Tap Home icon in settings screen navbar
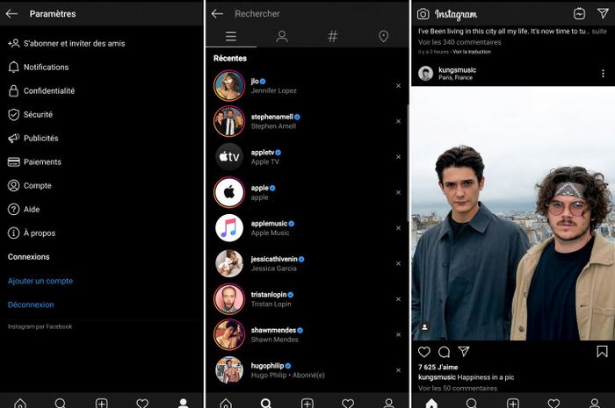The image size is (615, 408). pyautogui.click(x=20, y=403)
